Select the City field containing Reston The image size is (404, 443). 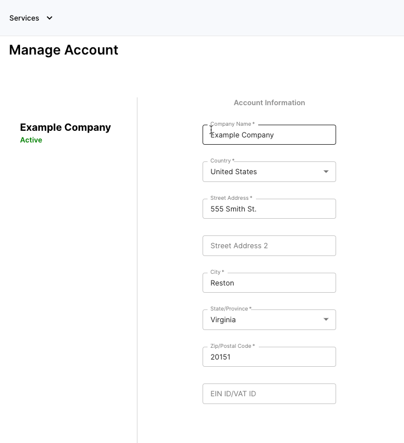(x=269, y=283)
